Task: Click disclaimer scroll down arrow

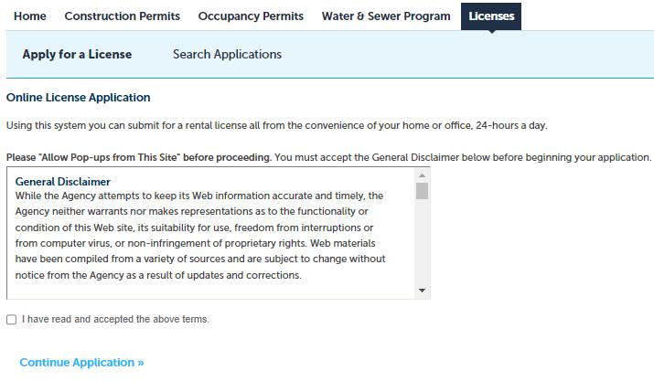Action: (422, 291)
